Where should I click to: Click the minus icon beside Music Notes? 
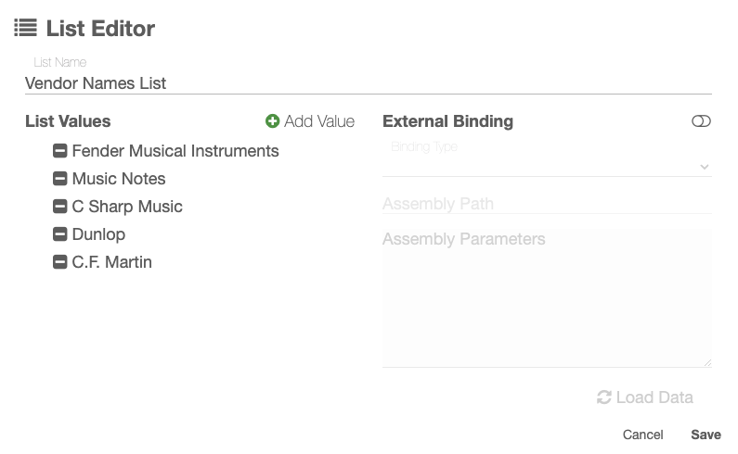tap(60, 179)
